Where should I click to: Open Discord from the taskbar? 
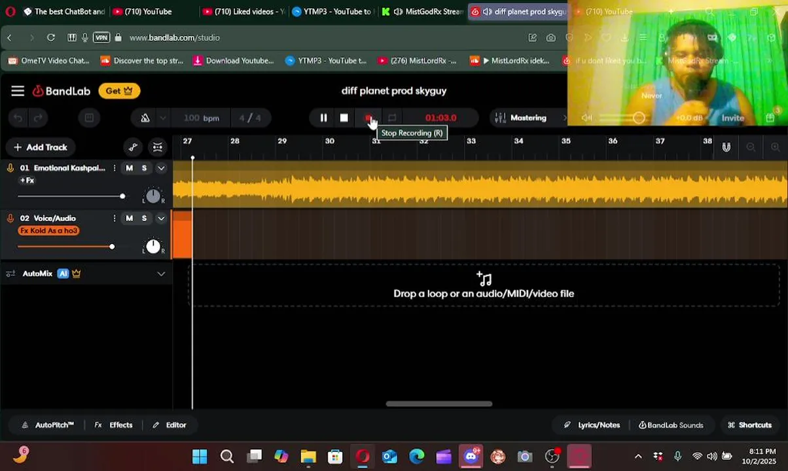[471, 456]
